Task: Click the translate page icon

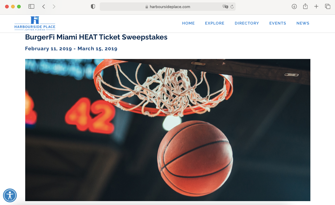Action: 225,7
